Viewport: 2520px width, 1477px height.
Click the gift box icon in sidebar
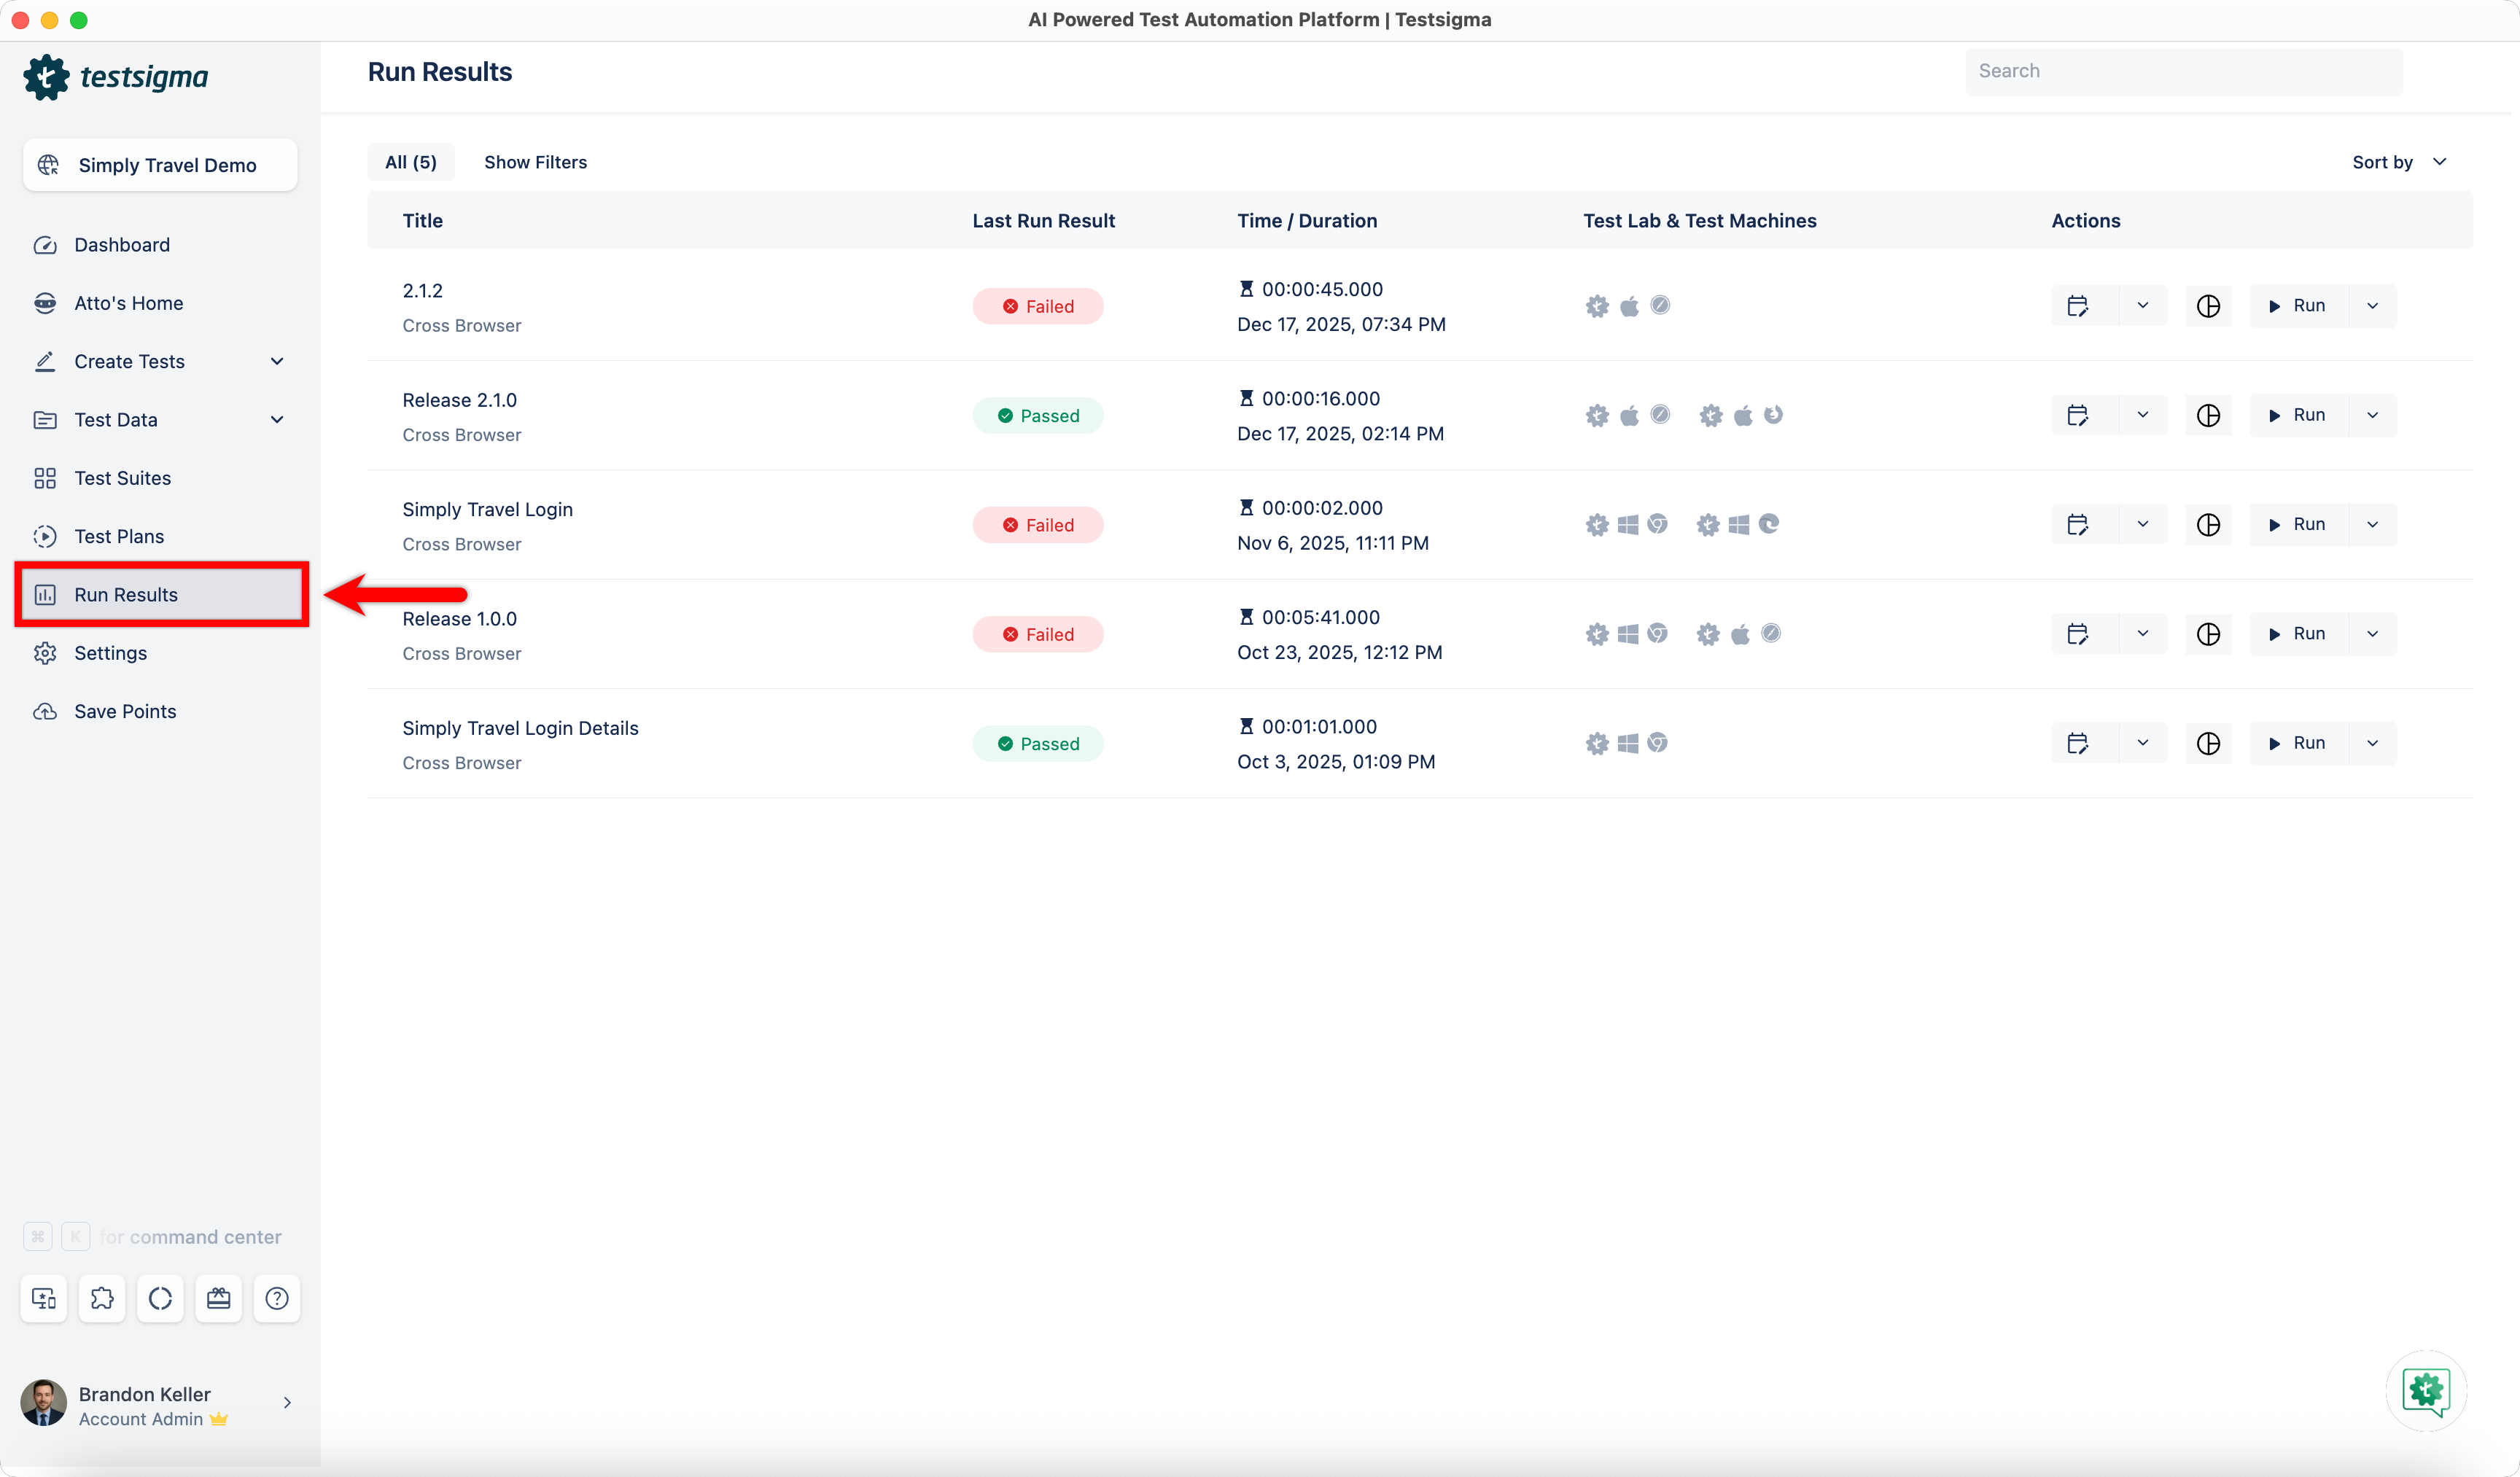[x=218, y=1298]
